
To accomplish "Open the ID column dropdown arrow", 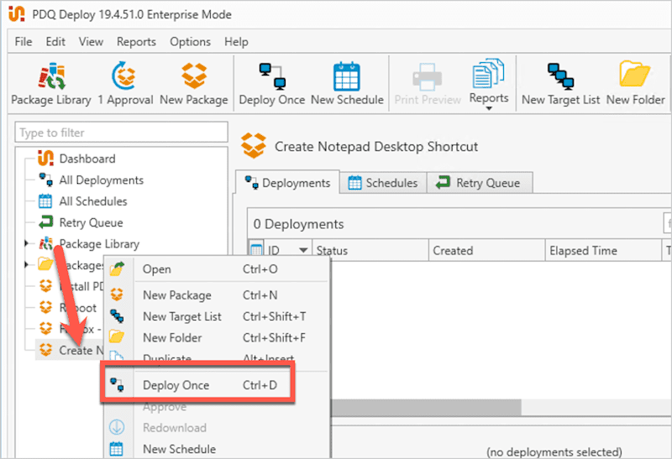I will [x=303, y=250].
